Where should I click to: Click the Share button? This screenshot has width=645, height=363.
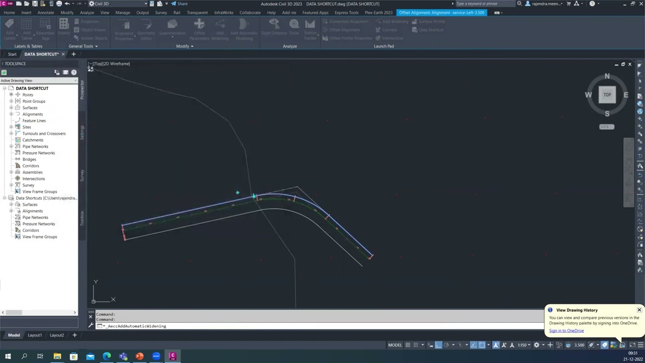click(x=179, y=4)
